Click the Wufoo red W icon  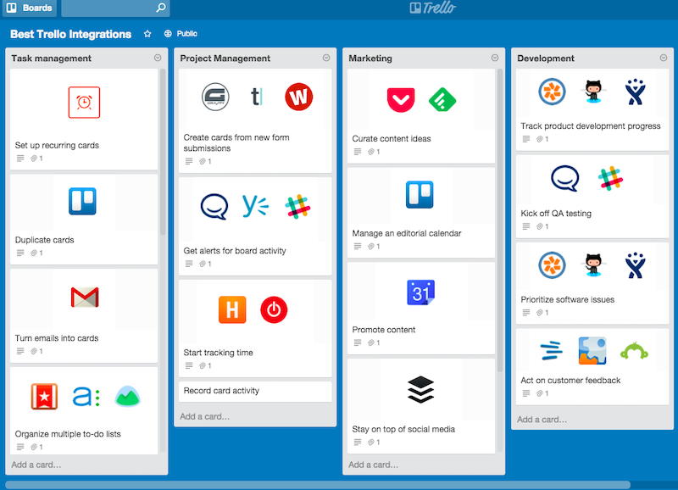299,97
